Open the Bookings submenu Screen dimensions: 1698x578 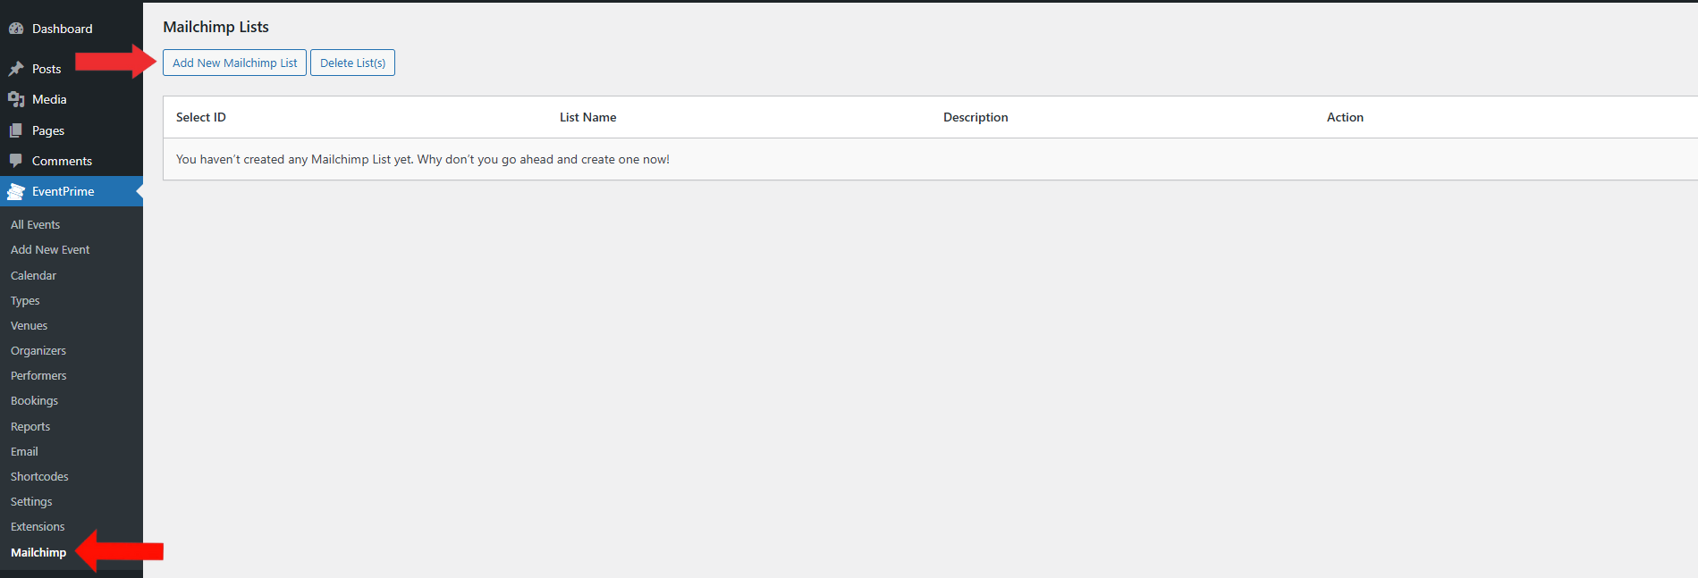pos(34,400)
